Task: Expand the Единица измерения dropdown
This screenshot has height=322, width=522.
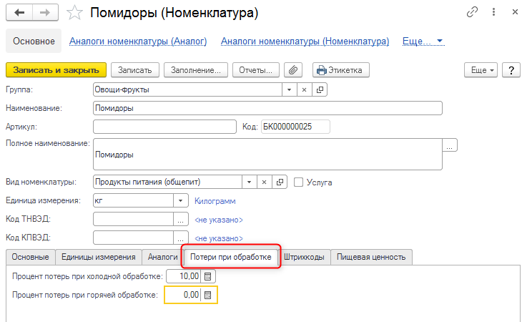Action: [181, 201]
